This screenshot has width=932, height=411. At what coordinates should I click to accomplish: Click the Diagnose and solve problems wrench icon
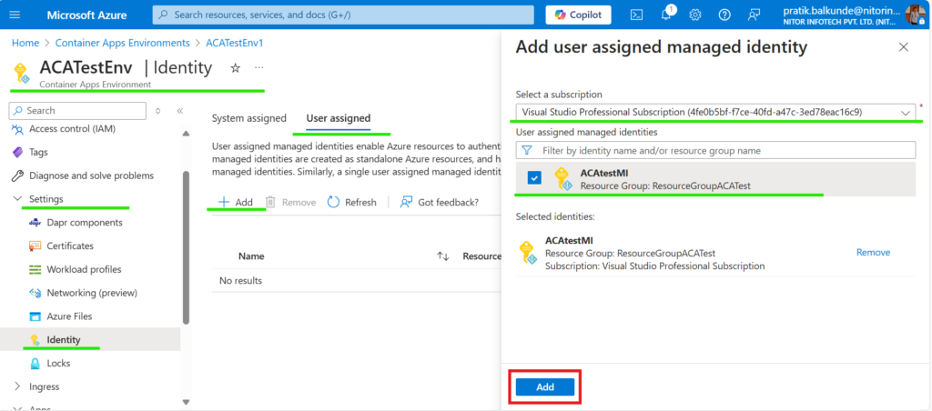click(18, 175)
